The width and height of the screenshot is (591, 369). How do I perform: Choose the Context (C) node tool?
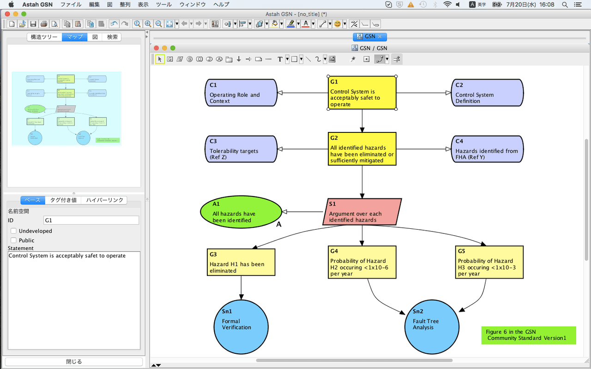tap(199, 59)
